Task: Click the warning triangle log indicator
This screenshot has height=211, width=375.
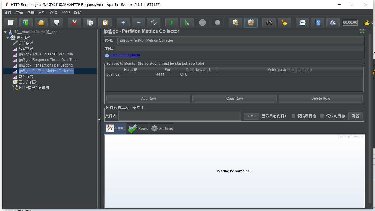Action: pyautogui.click(x=367, y=23)
